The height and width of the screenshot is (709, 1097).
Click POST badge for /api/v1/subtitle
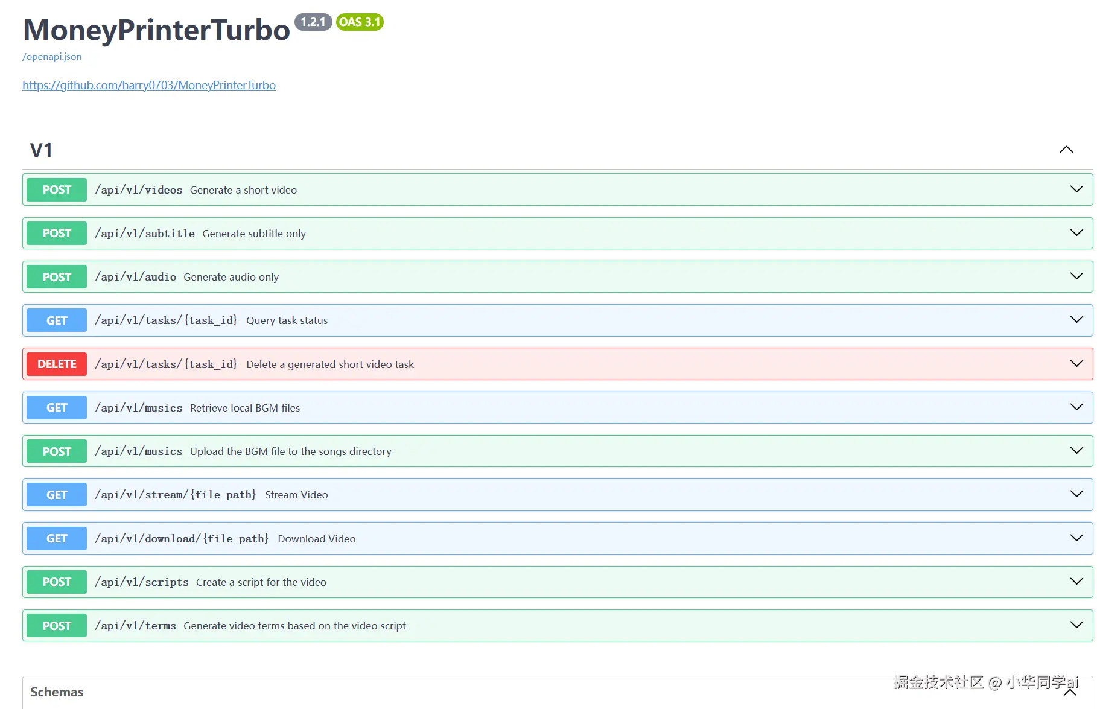57,233
